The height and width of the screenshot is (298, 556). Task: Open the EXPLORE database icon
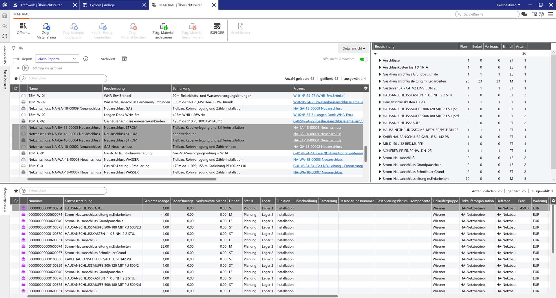217,26
